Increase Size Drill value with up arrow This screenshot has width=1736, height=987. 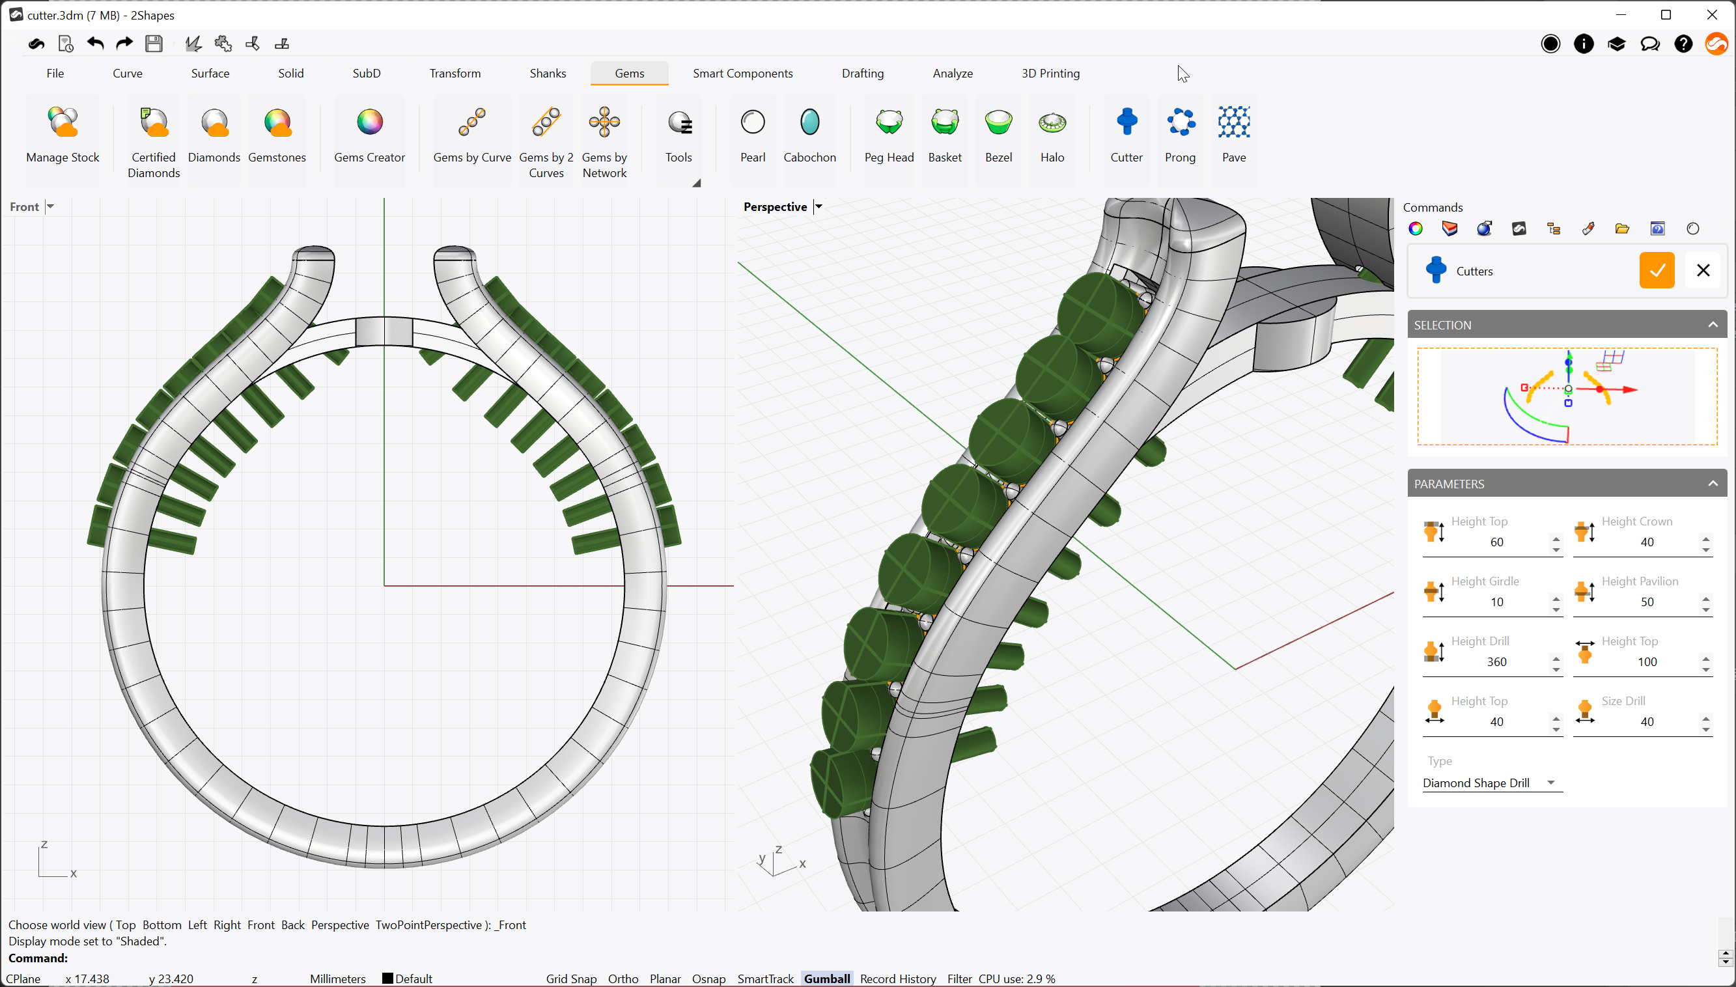click(1705, 718)
